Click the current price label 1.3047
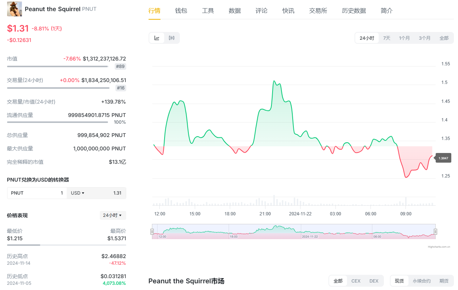Image resolution: width=458 pixels, height=290 pixels. tap(443, 158)
